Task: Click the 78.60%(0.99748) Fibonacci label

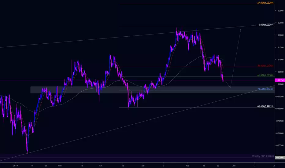Action: point(265,89)
